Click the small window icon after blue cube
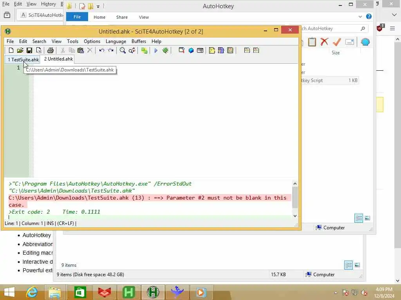Viewport: 401px width, 300px height. [200, 50]
